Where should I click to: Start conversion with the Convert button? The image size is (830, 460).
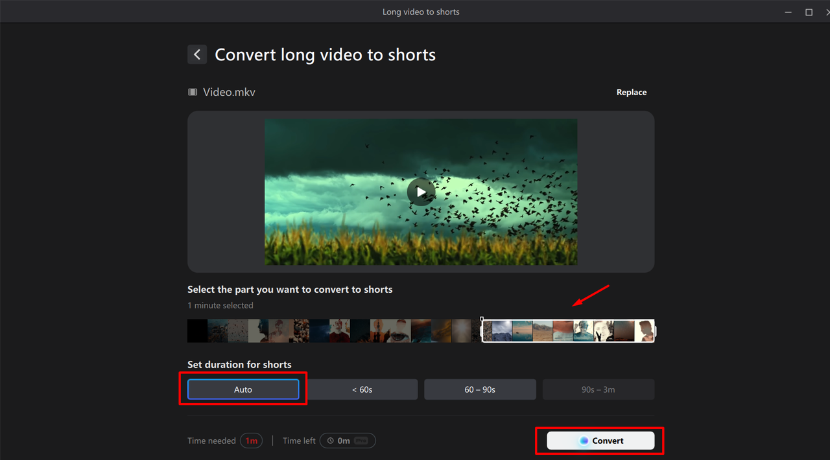(600, 441)
